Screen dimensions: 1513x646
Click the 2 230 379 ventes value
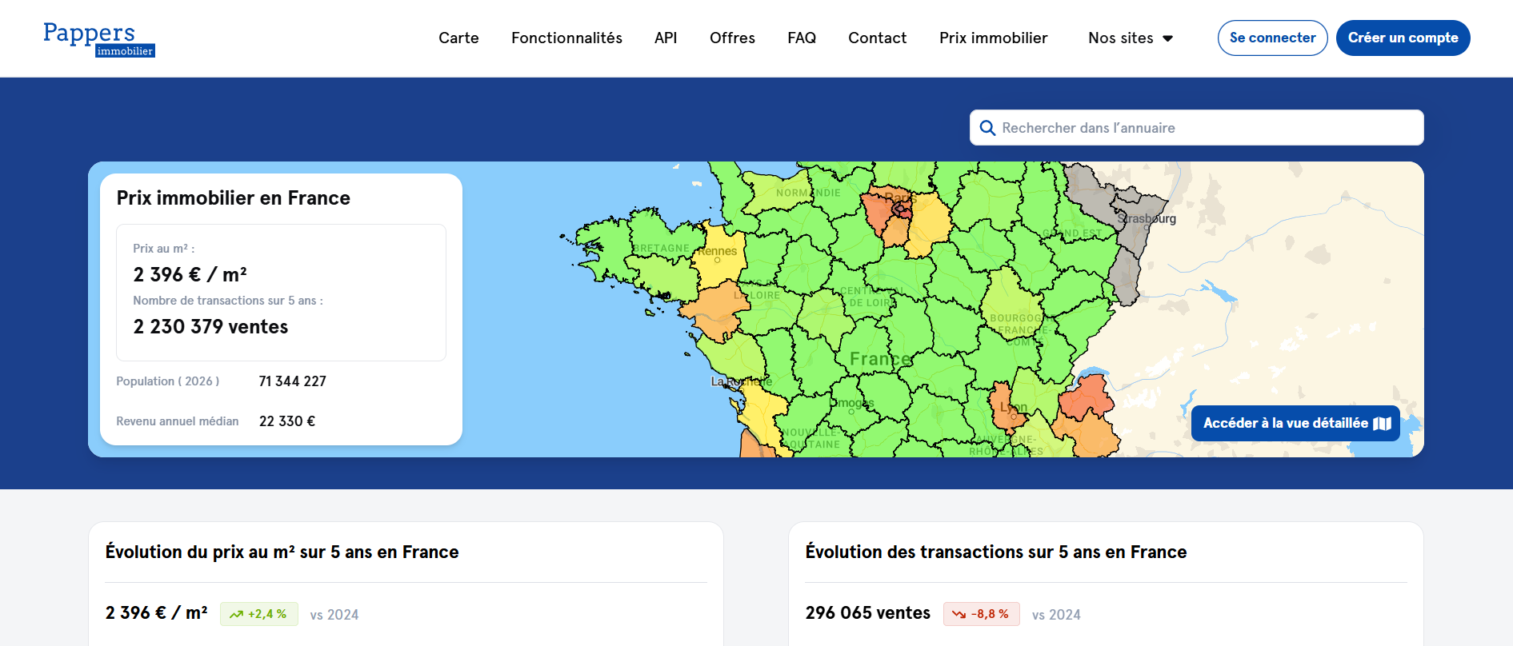(x=210, y=327)
